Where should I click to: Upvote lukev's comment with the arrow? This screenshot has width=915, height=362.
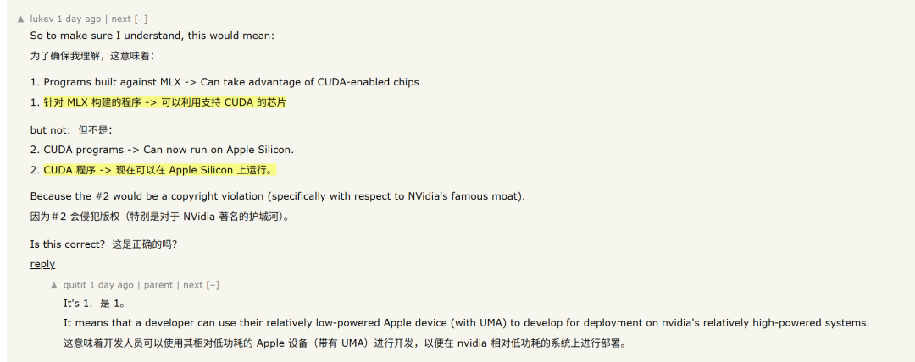(x=21, y=19)
